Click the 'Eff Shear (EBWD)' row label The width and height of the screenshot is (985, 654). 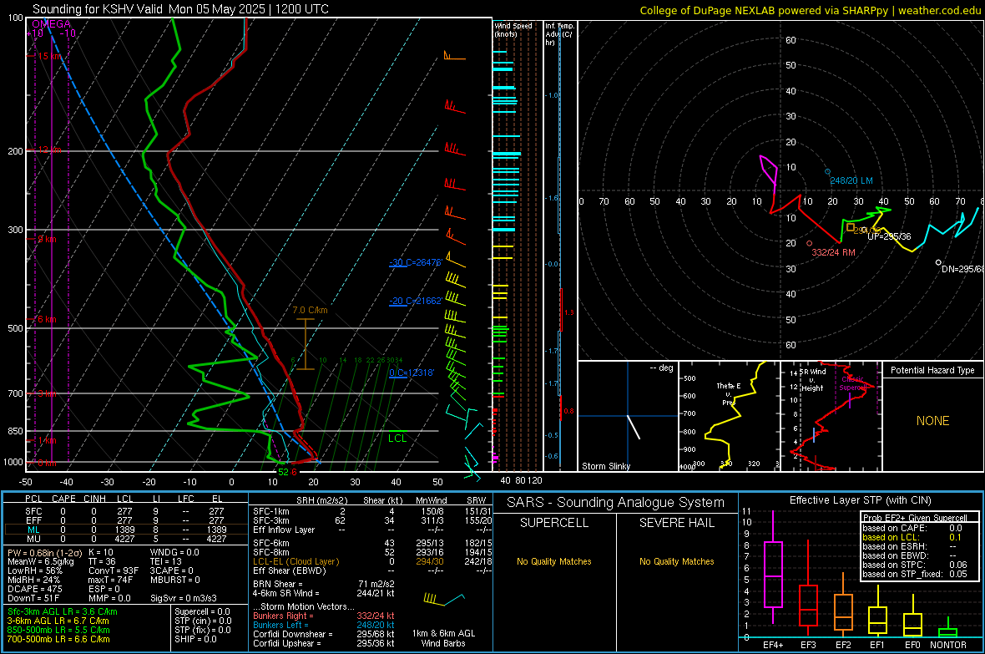[x=289, y=571]
